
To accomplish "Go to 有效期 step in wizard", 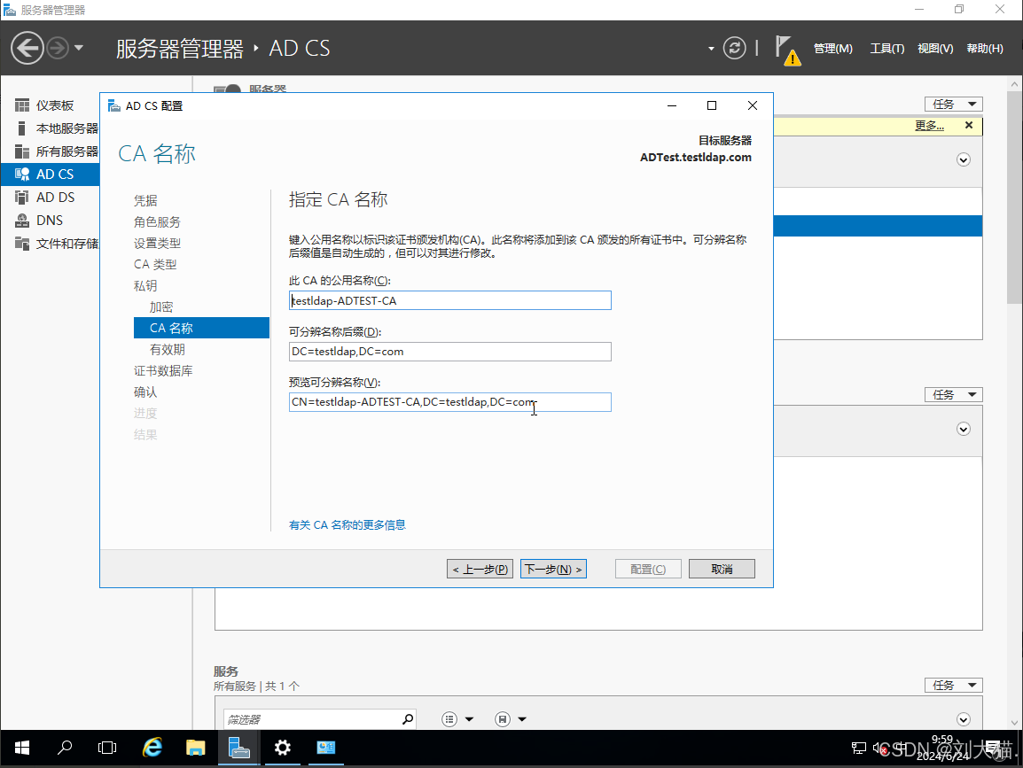I will [x=167, y=349].
